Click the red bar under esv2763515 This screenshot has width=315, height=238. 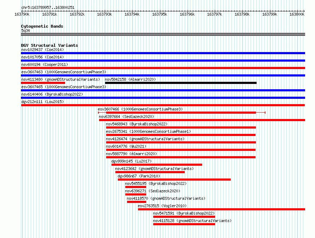pyautogui.click(x=222, y=209)
